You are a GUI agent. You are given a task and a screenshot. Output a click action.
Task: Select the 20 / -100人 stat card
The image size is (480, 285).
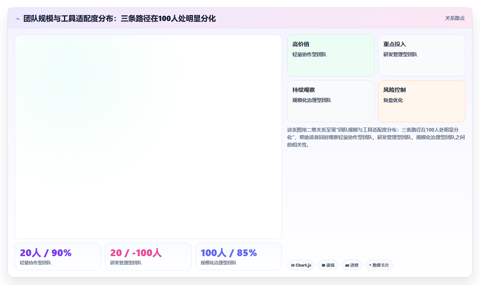click(148, 256)
